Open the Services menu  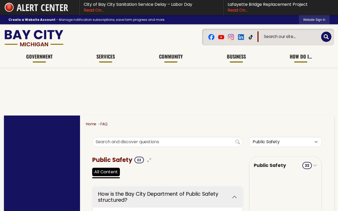click(106, 57)
